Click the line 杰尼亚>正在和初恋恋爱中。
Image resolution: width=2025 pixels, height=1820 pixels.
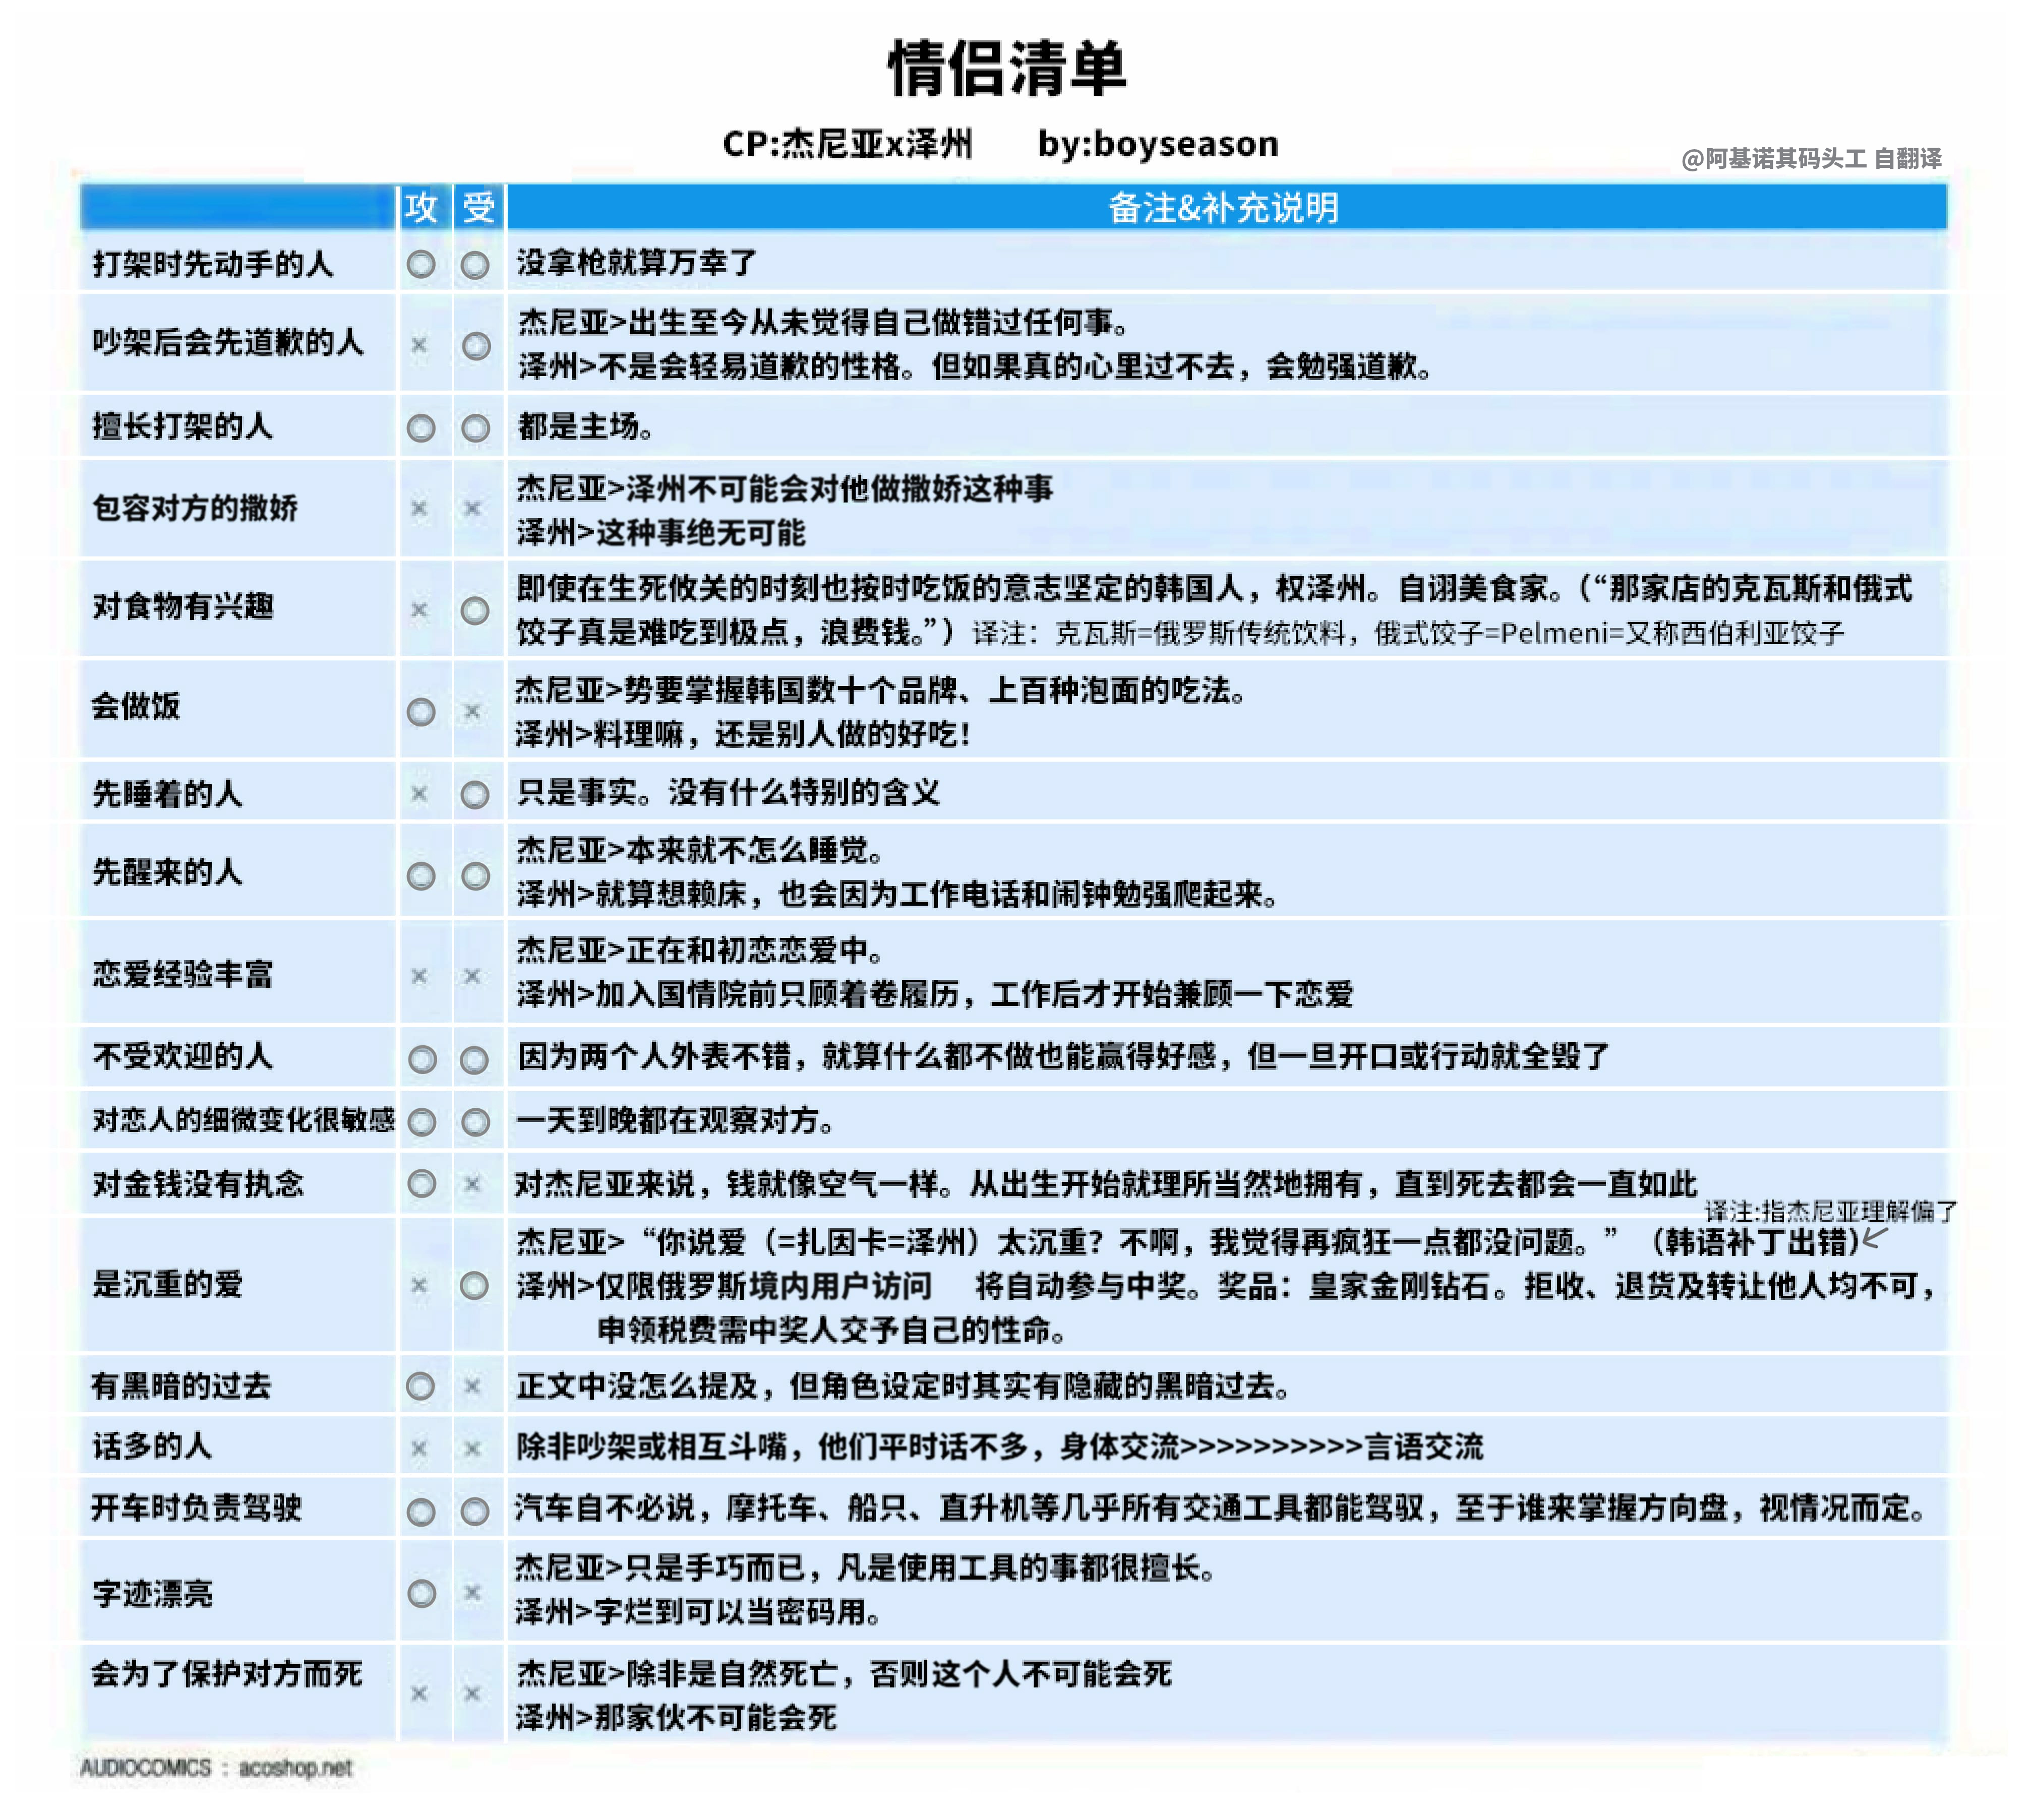701,950
